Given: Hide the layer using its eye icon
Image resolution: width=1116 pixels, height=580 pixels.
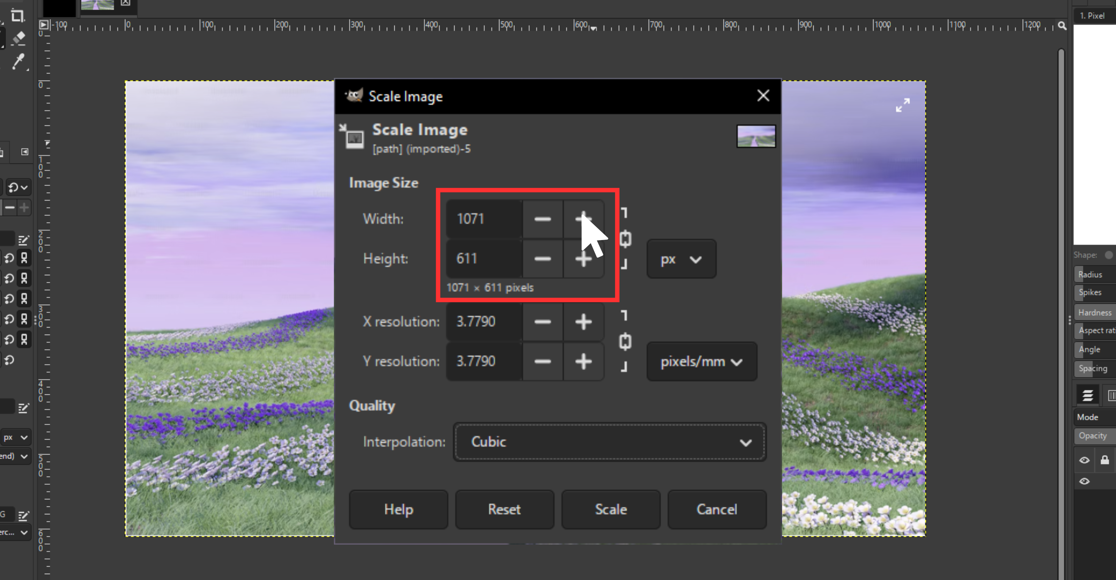Looking at the screenshot, I should coord(1084,481).
